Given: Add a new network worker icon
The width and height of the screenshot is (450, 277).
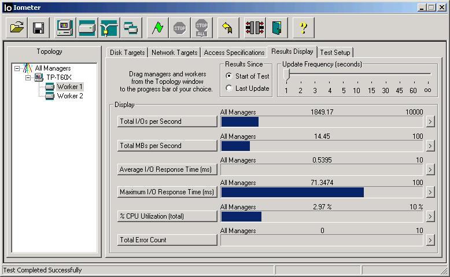Looking at the screenshot, I should coord(109,28).
